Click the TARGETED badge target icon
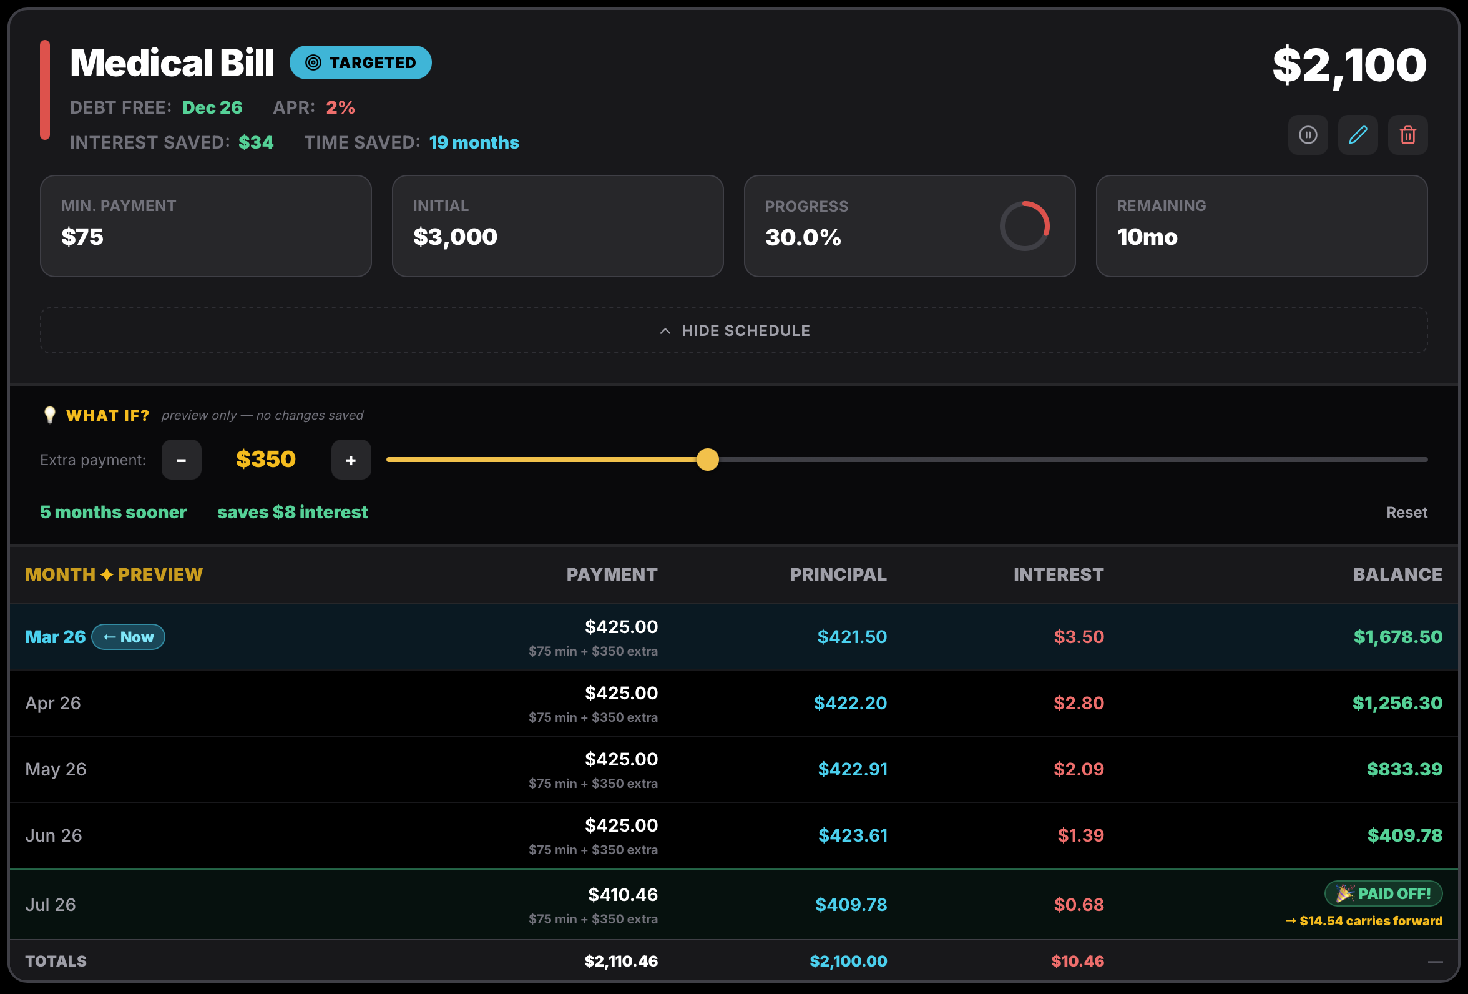This screenshot has height=994, width=1468. click(313, 62)
